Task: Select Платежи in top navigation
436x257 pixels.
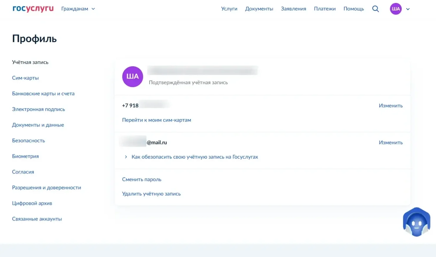Action: pos(325,9)
